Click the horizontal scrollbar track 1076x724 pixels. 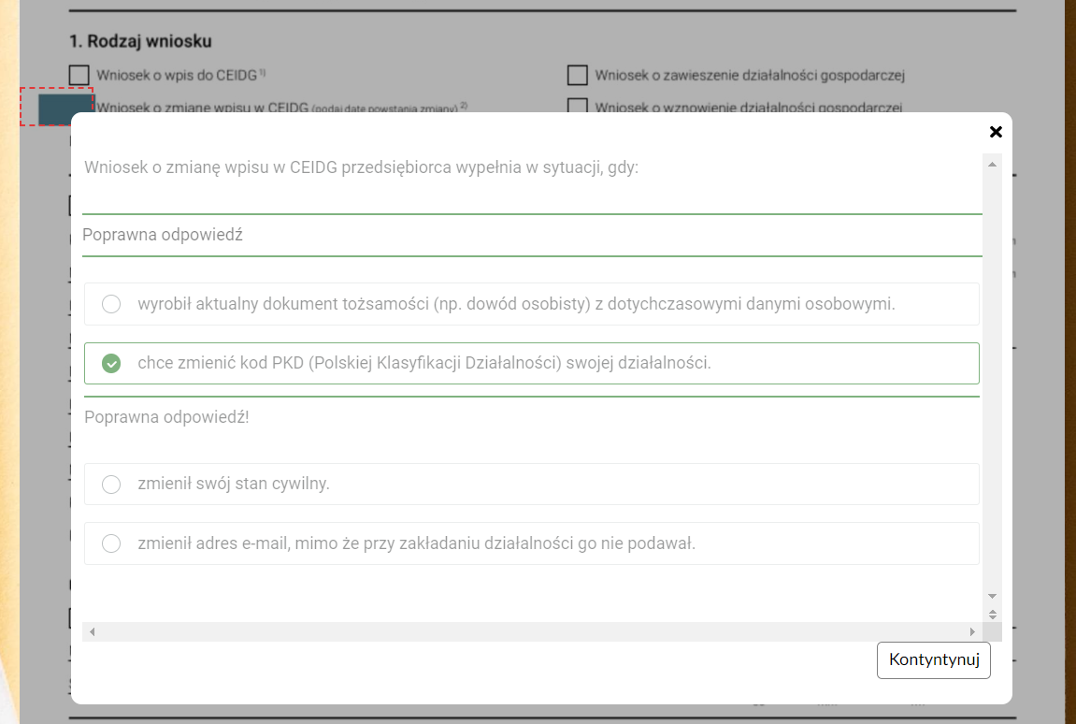point(531,632)
